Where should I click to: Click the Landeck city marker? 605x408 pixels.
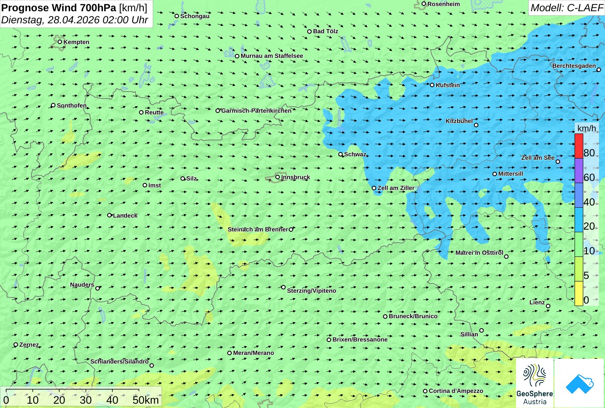[x=109, y=215]
